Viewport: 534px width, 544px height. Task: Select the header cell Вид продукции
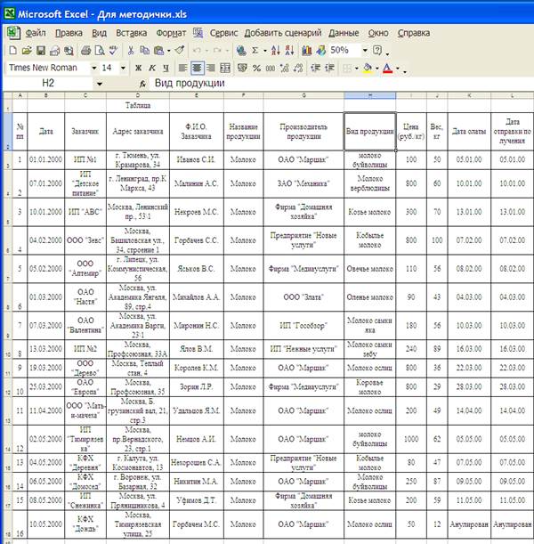pos(369,132)
